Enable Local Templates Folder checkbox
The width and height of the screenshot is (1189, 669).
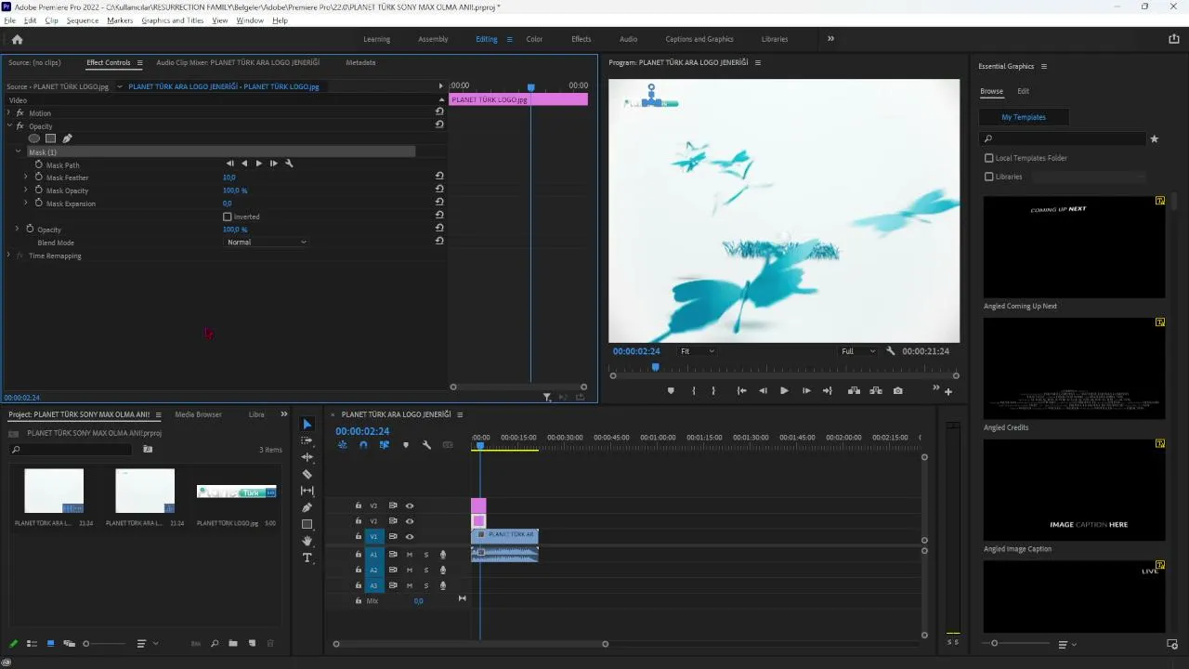point(989,158)
